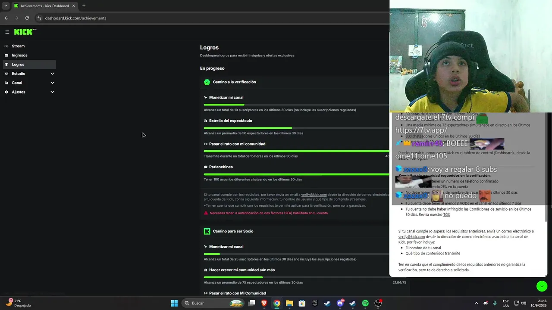Open OBS Studio from taskbar
This screenshot has height=310, width=552.
tap(378, 303)
